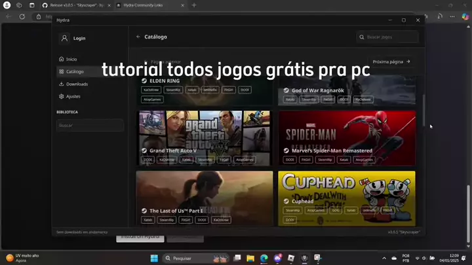
Task: Click the back arrow beside Catálogo title
Action: pyautogui.click(x=138, y=37)
